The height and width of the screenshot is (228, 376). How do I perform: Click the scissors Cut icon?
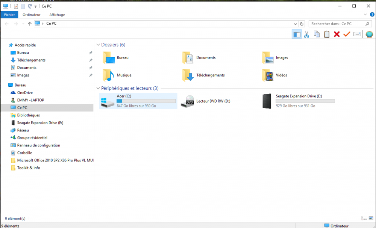click(307, 34)
